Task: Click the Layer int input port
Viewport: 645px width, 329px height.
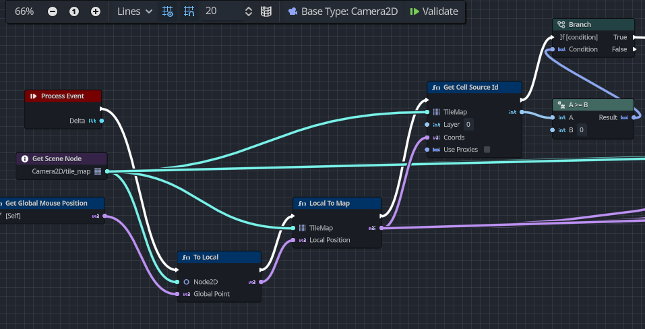Action: (x=427, y=125)
